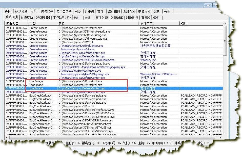Select CreateProcess row with ntoskrnl.exe
242x158 pixels.
(x=114, y=28)
